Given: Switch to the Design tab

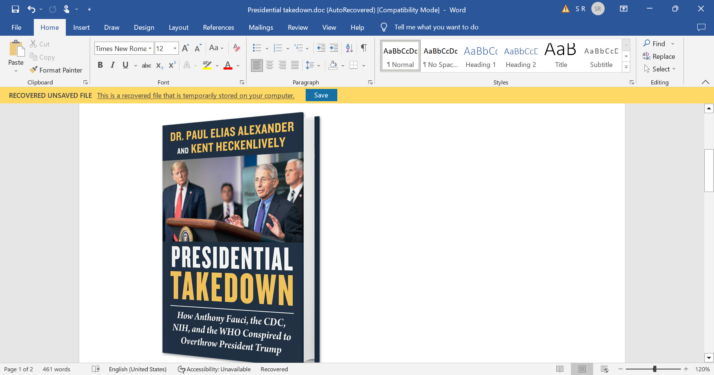Looking at the screenshot, I should pos(144,28).
